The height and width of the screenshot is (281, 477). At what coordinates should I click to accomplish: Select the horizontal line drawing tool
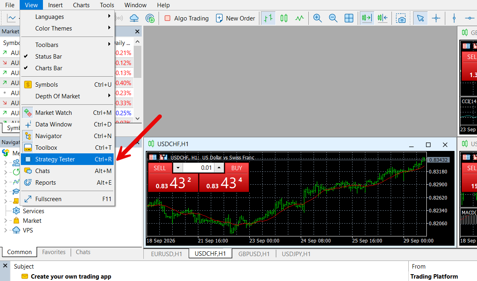[x=470, y=18]
